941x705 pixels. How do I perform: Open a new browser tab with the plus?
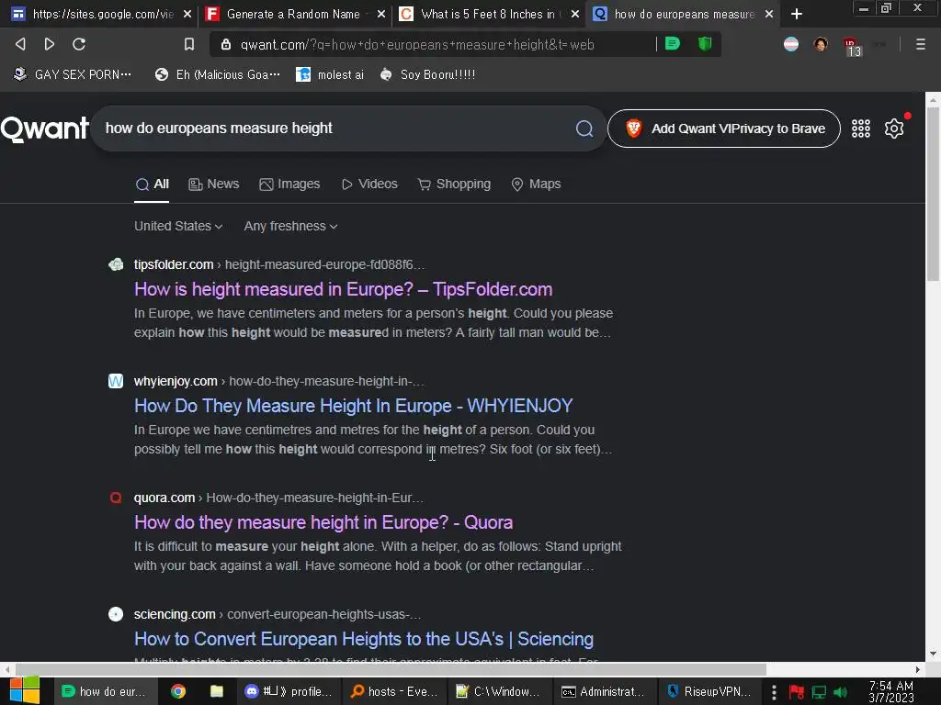797,14
